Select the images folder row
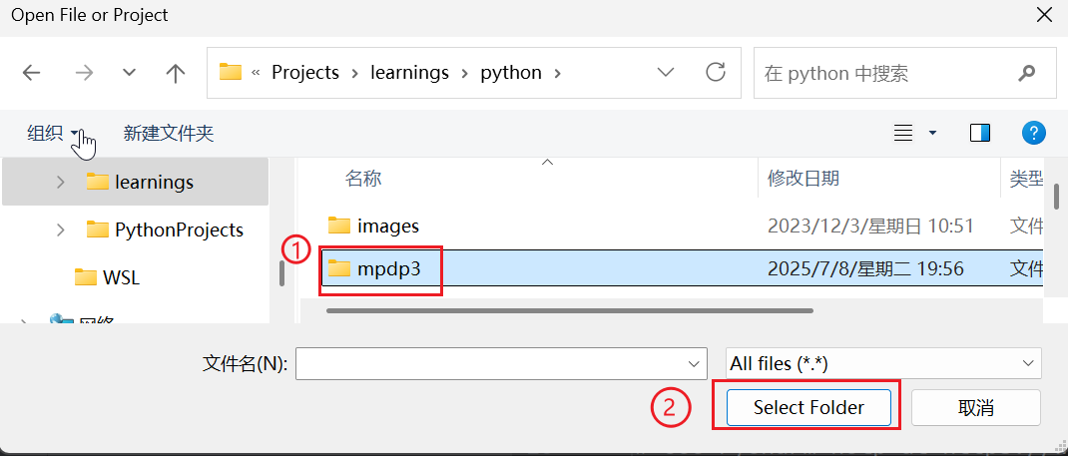Screen dimensions: 1068x456 (x=682, y=226)
